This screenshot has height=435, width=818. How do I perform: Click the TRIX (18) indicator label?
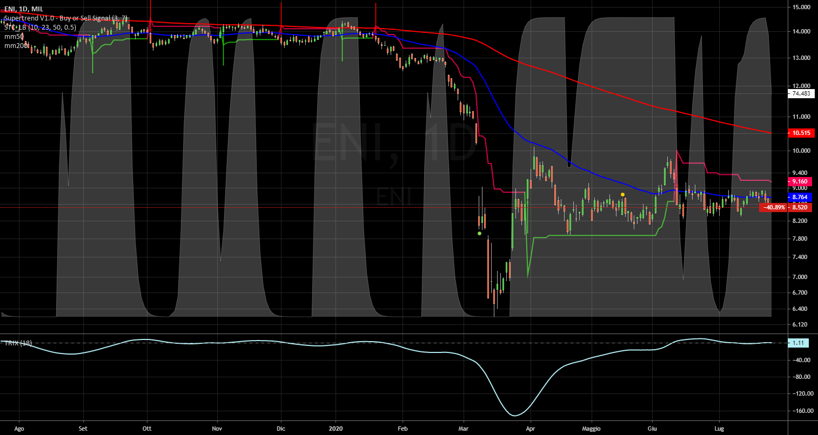(18, 343)
